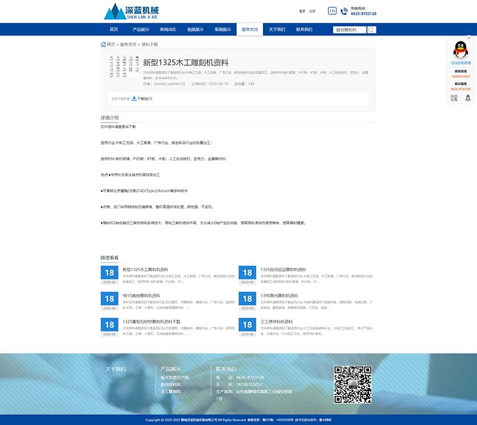This screenshot has width=477, height=425.
Task: Click the 深蓝机械 logo in header
Action: coord(131,11)
